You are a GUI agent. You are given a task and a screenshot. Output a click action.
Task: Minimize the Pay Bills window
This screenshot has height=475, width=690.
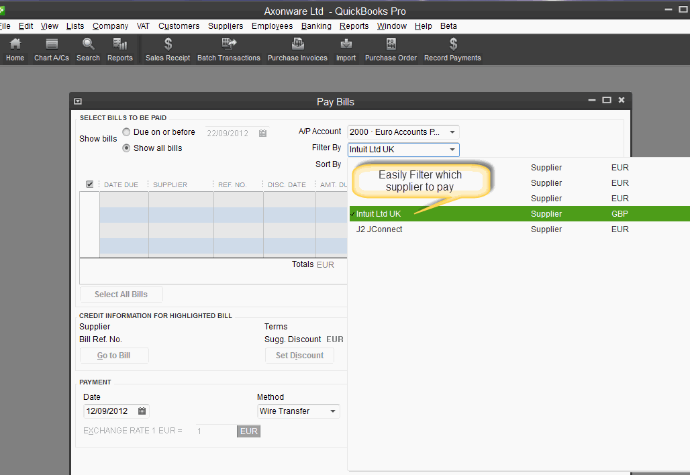point(592,100)
